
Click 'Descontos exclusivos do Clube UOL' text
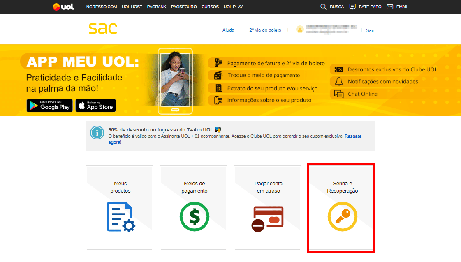(392, 70)
